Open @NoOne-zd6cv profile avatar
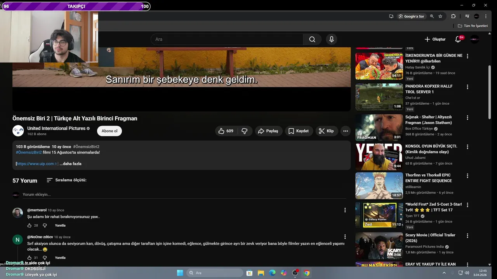Viewport: 497px width, 279px height. tap(17, 239)
